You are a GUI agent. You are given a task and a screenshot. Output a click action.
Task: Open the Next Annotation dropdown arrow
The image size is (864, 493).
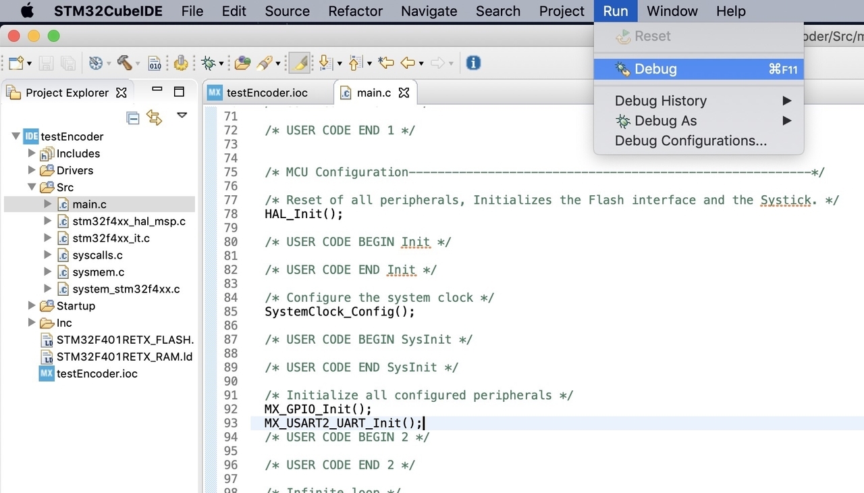339,64
